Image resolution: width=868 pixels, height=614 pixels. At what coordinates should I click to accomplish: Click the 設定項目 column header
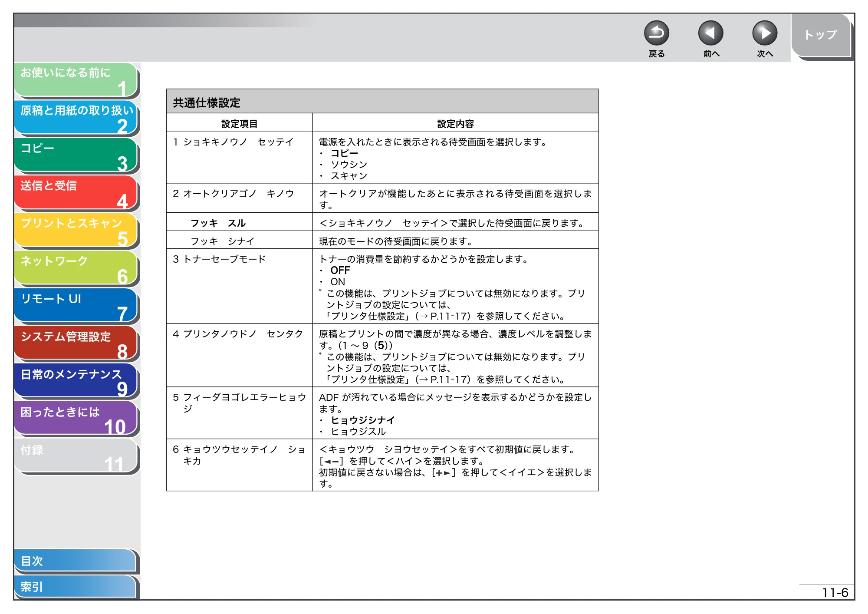(x=239, y=124)
